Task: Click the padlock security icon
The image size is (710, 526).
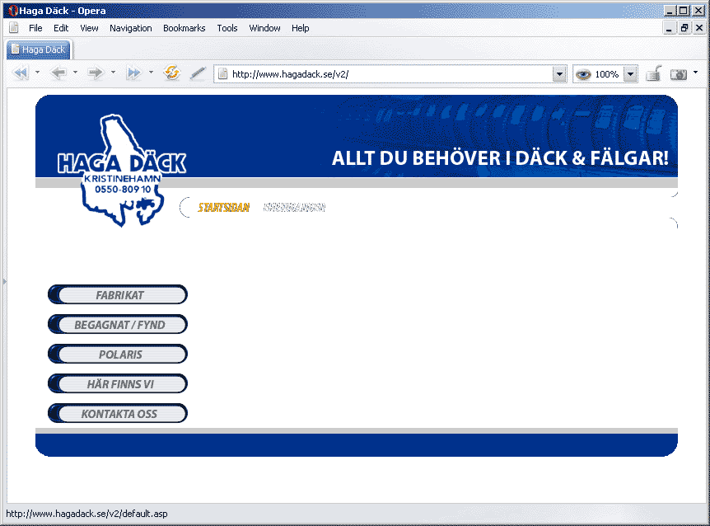Action: click(653, 73)
